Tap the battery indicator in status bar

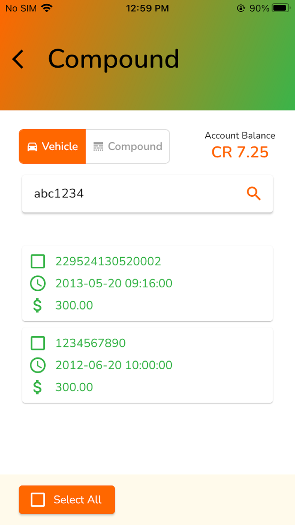280,8
